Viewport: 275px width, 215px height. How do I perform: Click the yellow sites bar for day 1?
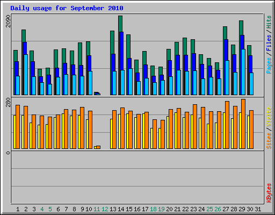[x=15, y=132]
